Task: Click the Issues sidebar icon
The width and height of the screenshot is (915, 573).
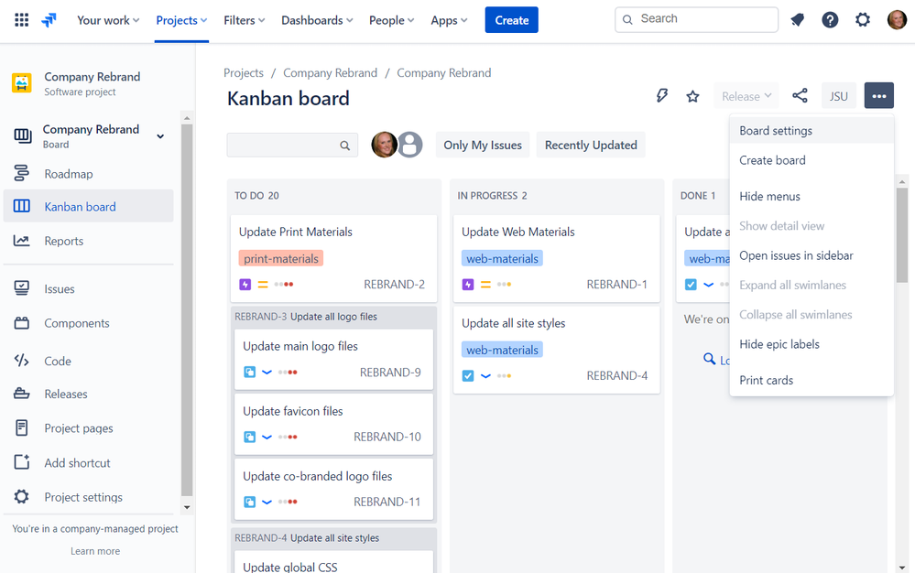Action: click(22, 288)
